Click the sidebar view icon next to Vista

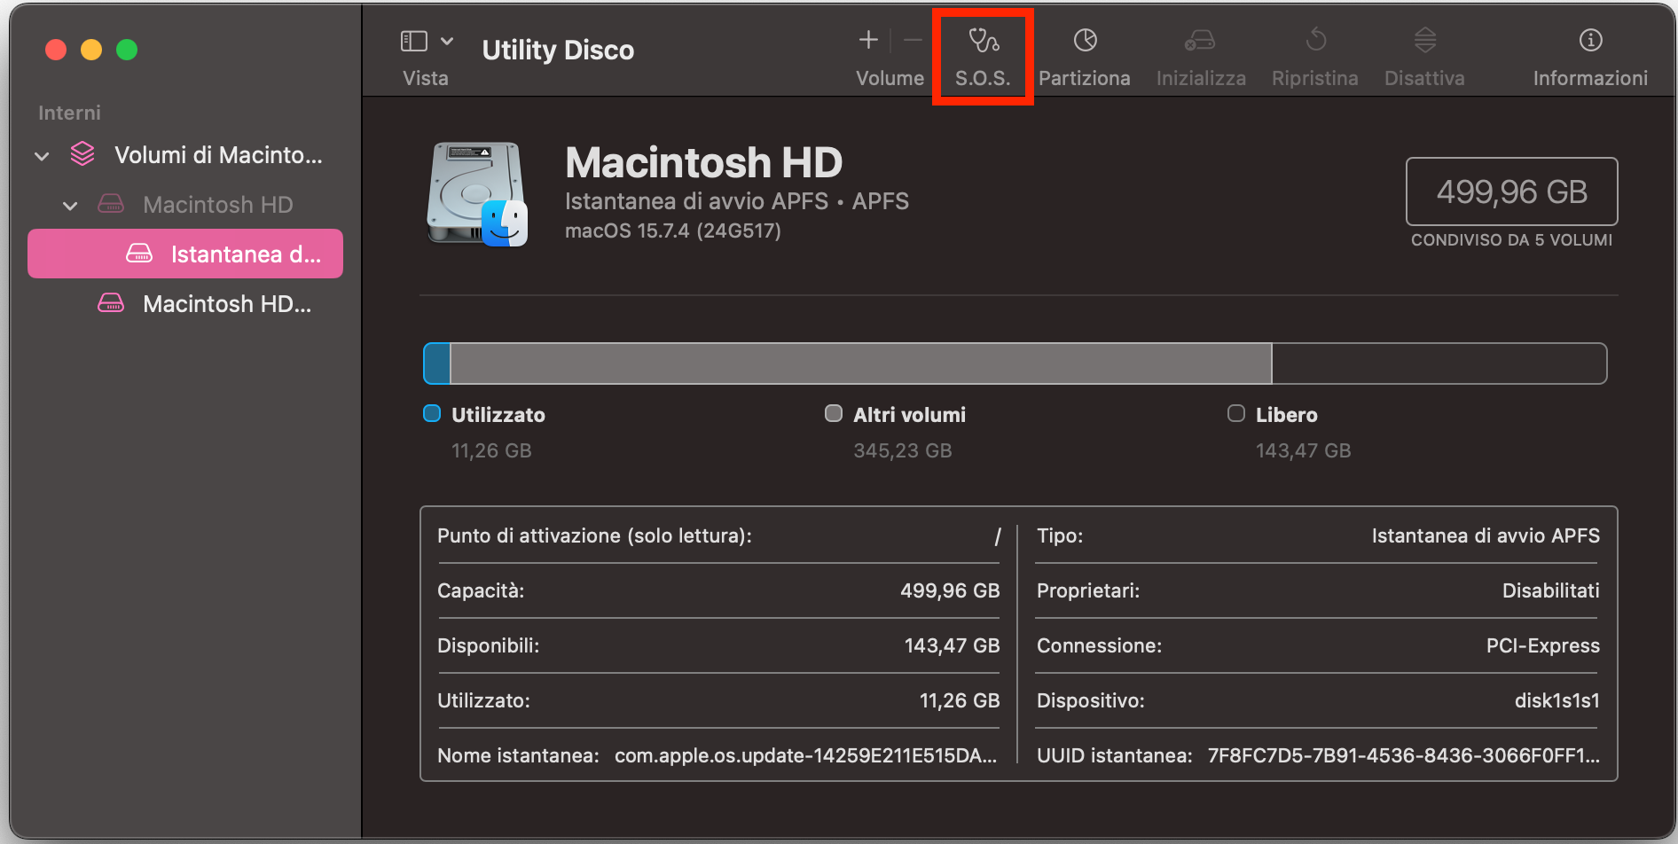[x=413, y=41]
